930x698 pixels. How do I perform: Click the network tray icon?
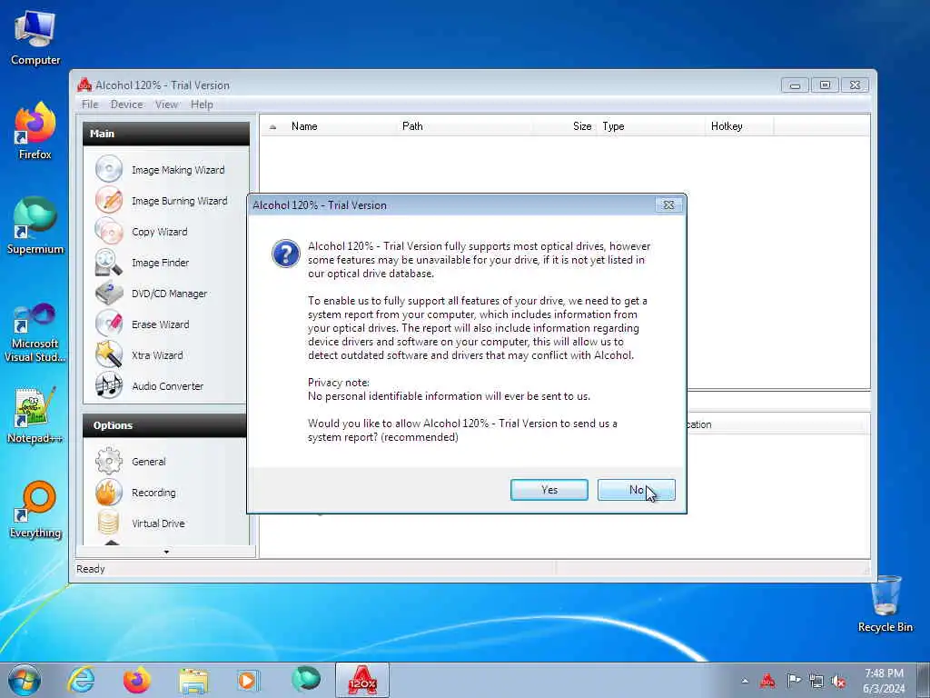click(x=816, y=681)
